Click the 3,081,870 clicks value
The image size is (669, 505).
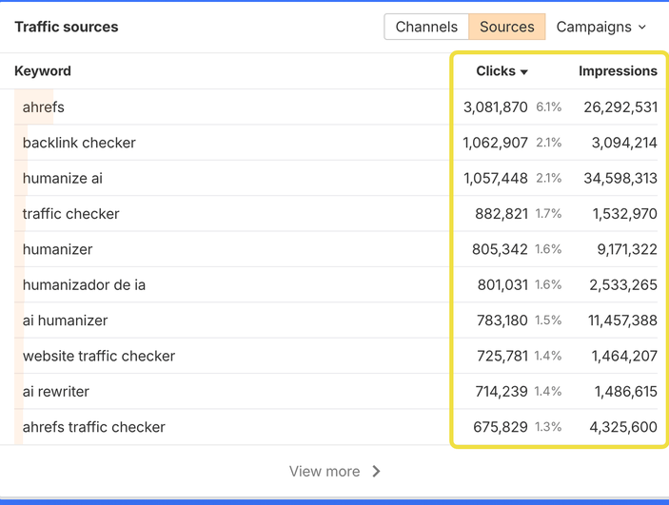pyautogui.click(x=496, y=107)
